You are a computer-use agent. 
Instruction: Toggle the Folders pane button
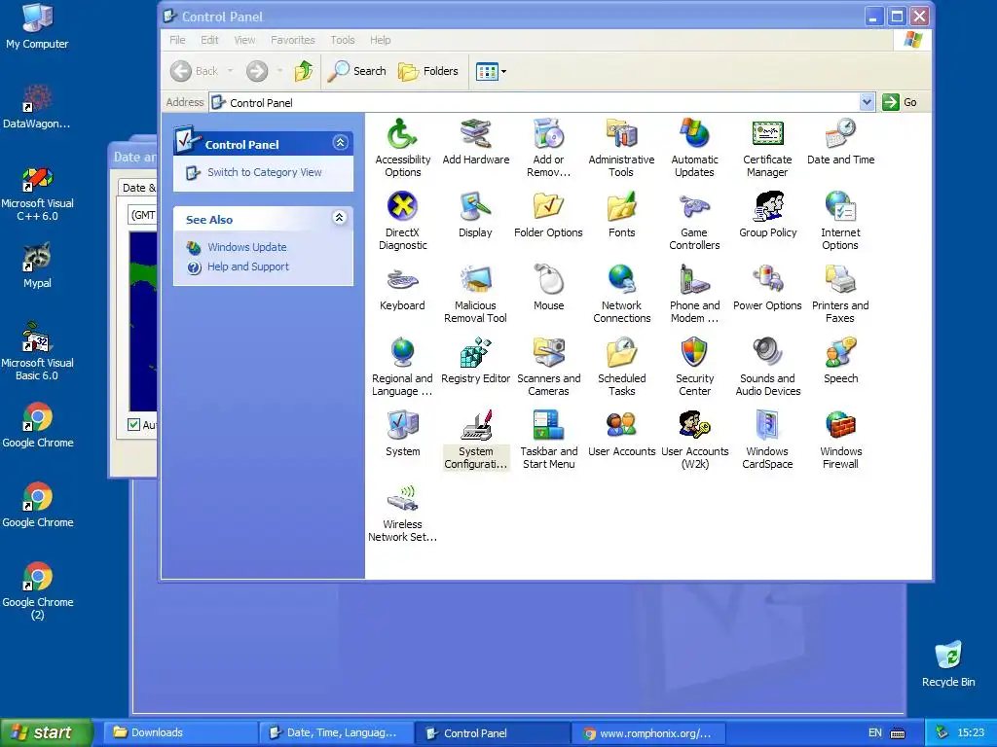[428, 71]
